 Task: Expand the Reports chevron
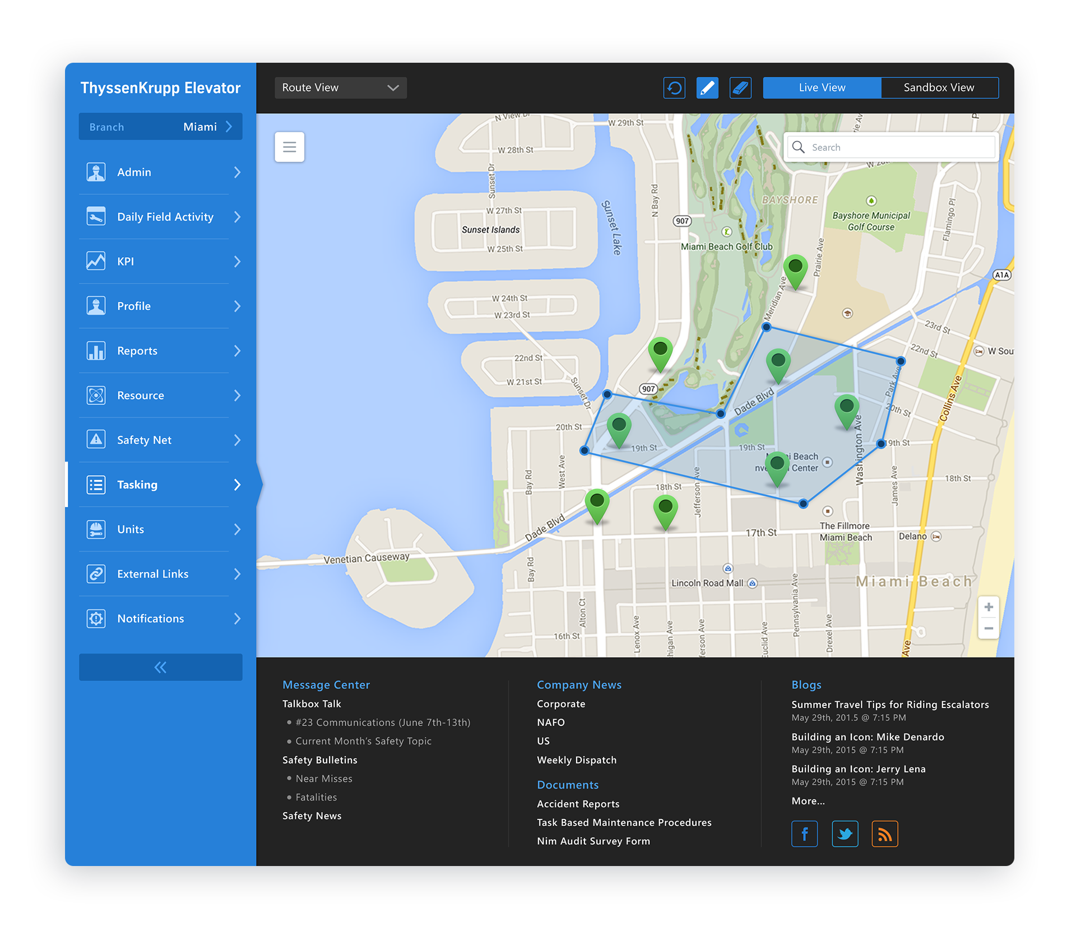click(x=237, y=351)
